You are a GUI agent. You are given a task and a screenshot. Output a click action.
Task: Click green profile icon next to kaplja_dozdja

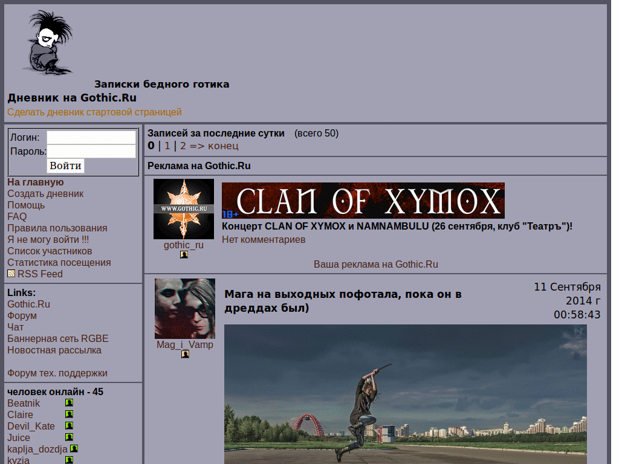74,449
